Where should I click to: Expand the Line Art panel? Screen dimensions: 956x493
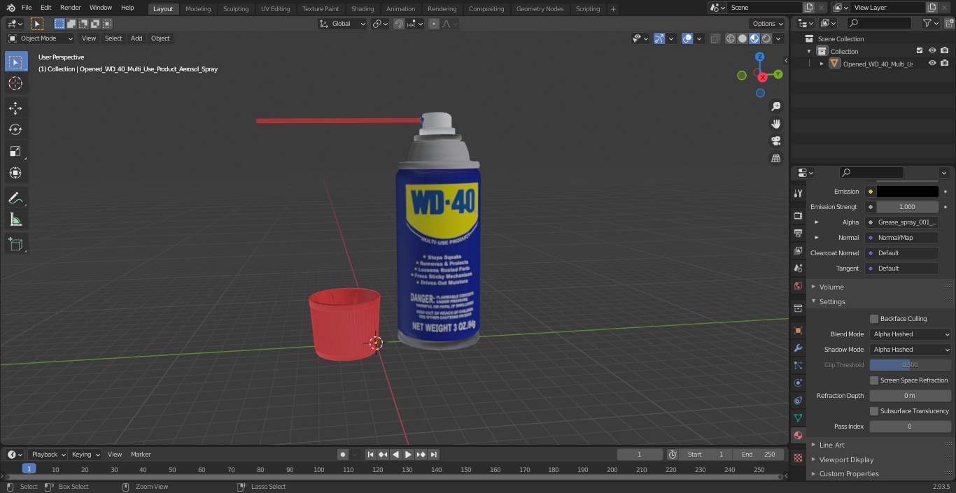click(831, 445)
